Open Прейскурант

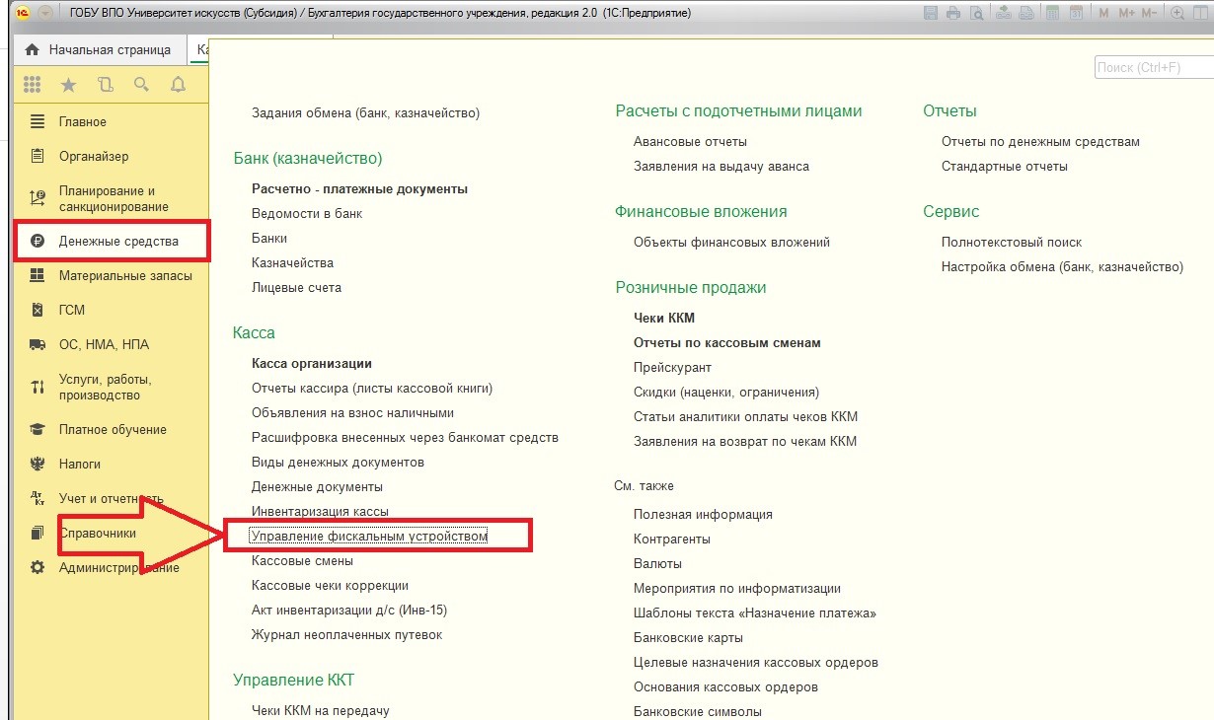click(672, 367)
